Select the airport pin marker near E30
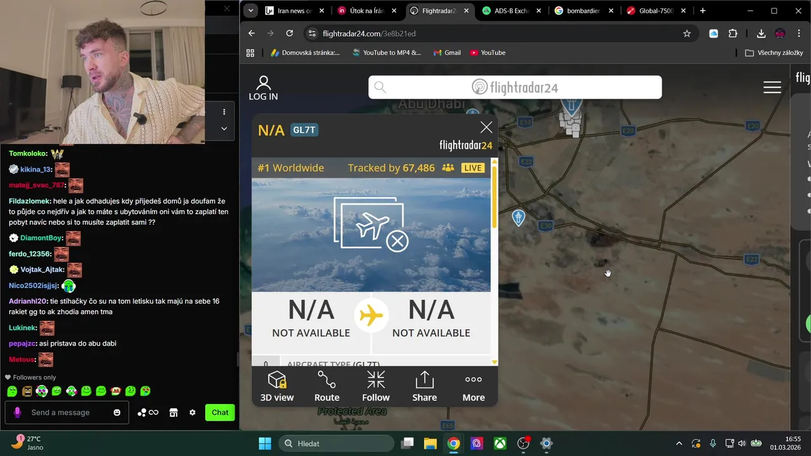 pos(518,218)
